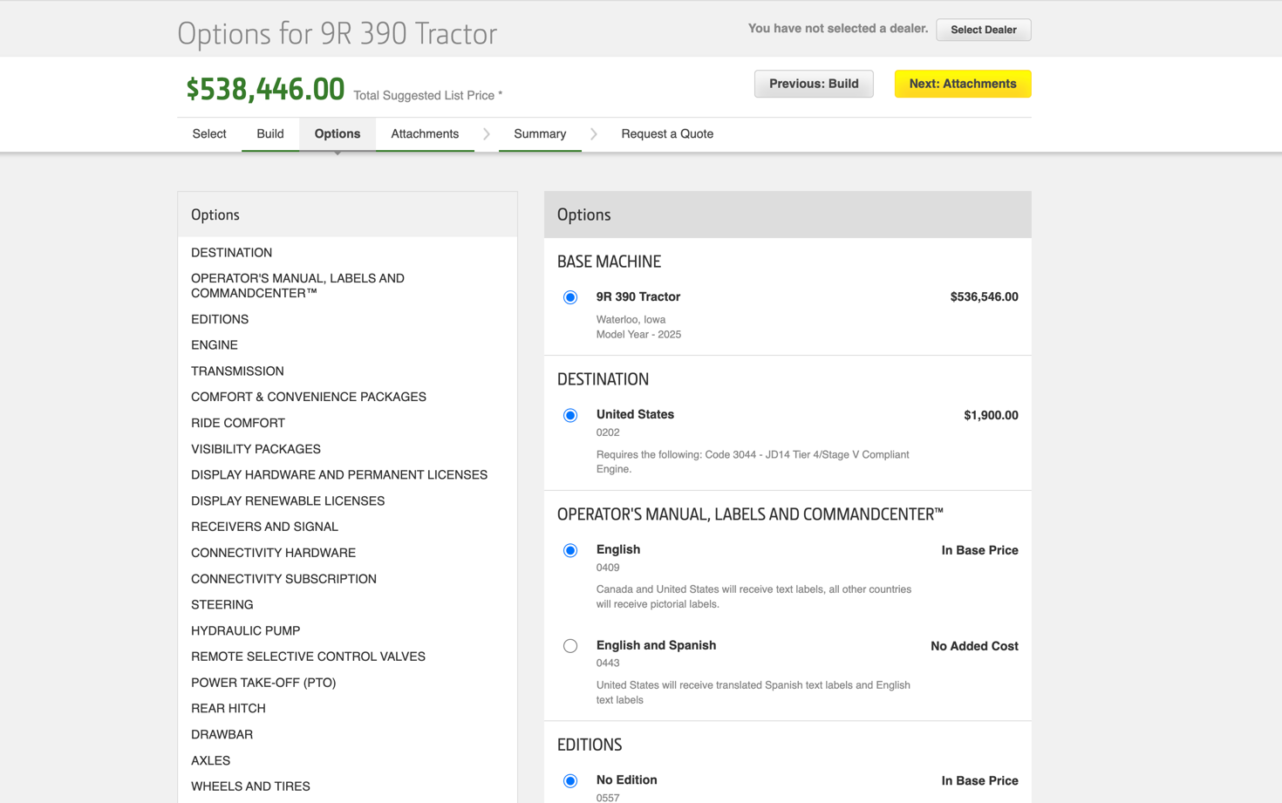1282x803 pixels.
Task: Open the Request a Quote tab
Action: tap(666, 134)
